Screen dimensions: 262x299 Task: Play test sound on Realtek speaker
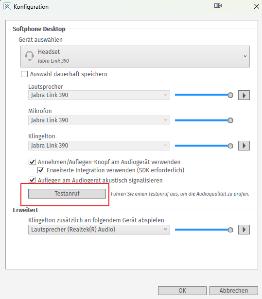tap(244, 230)
